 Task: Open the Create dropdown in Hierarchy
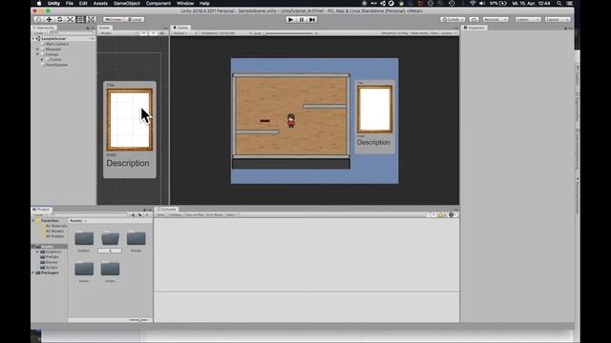40,33
